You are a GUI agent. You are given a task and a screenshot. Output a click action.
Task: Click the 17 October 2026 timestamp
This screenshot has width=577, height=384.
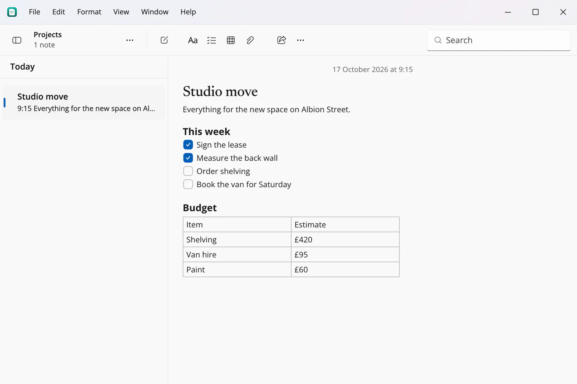373,70
